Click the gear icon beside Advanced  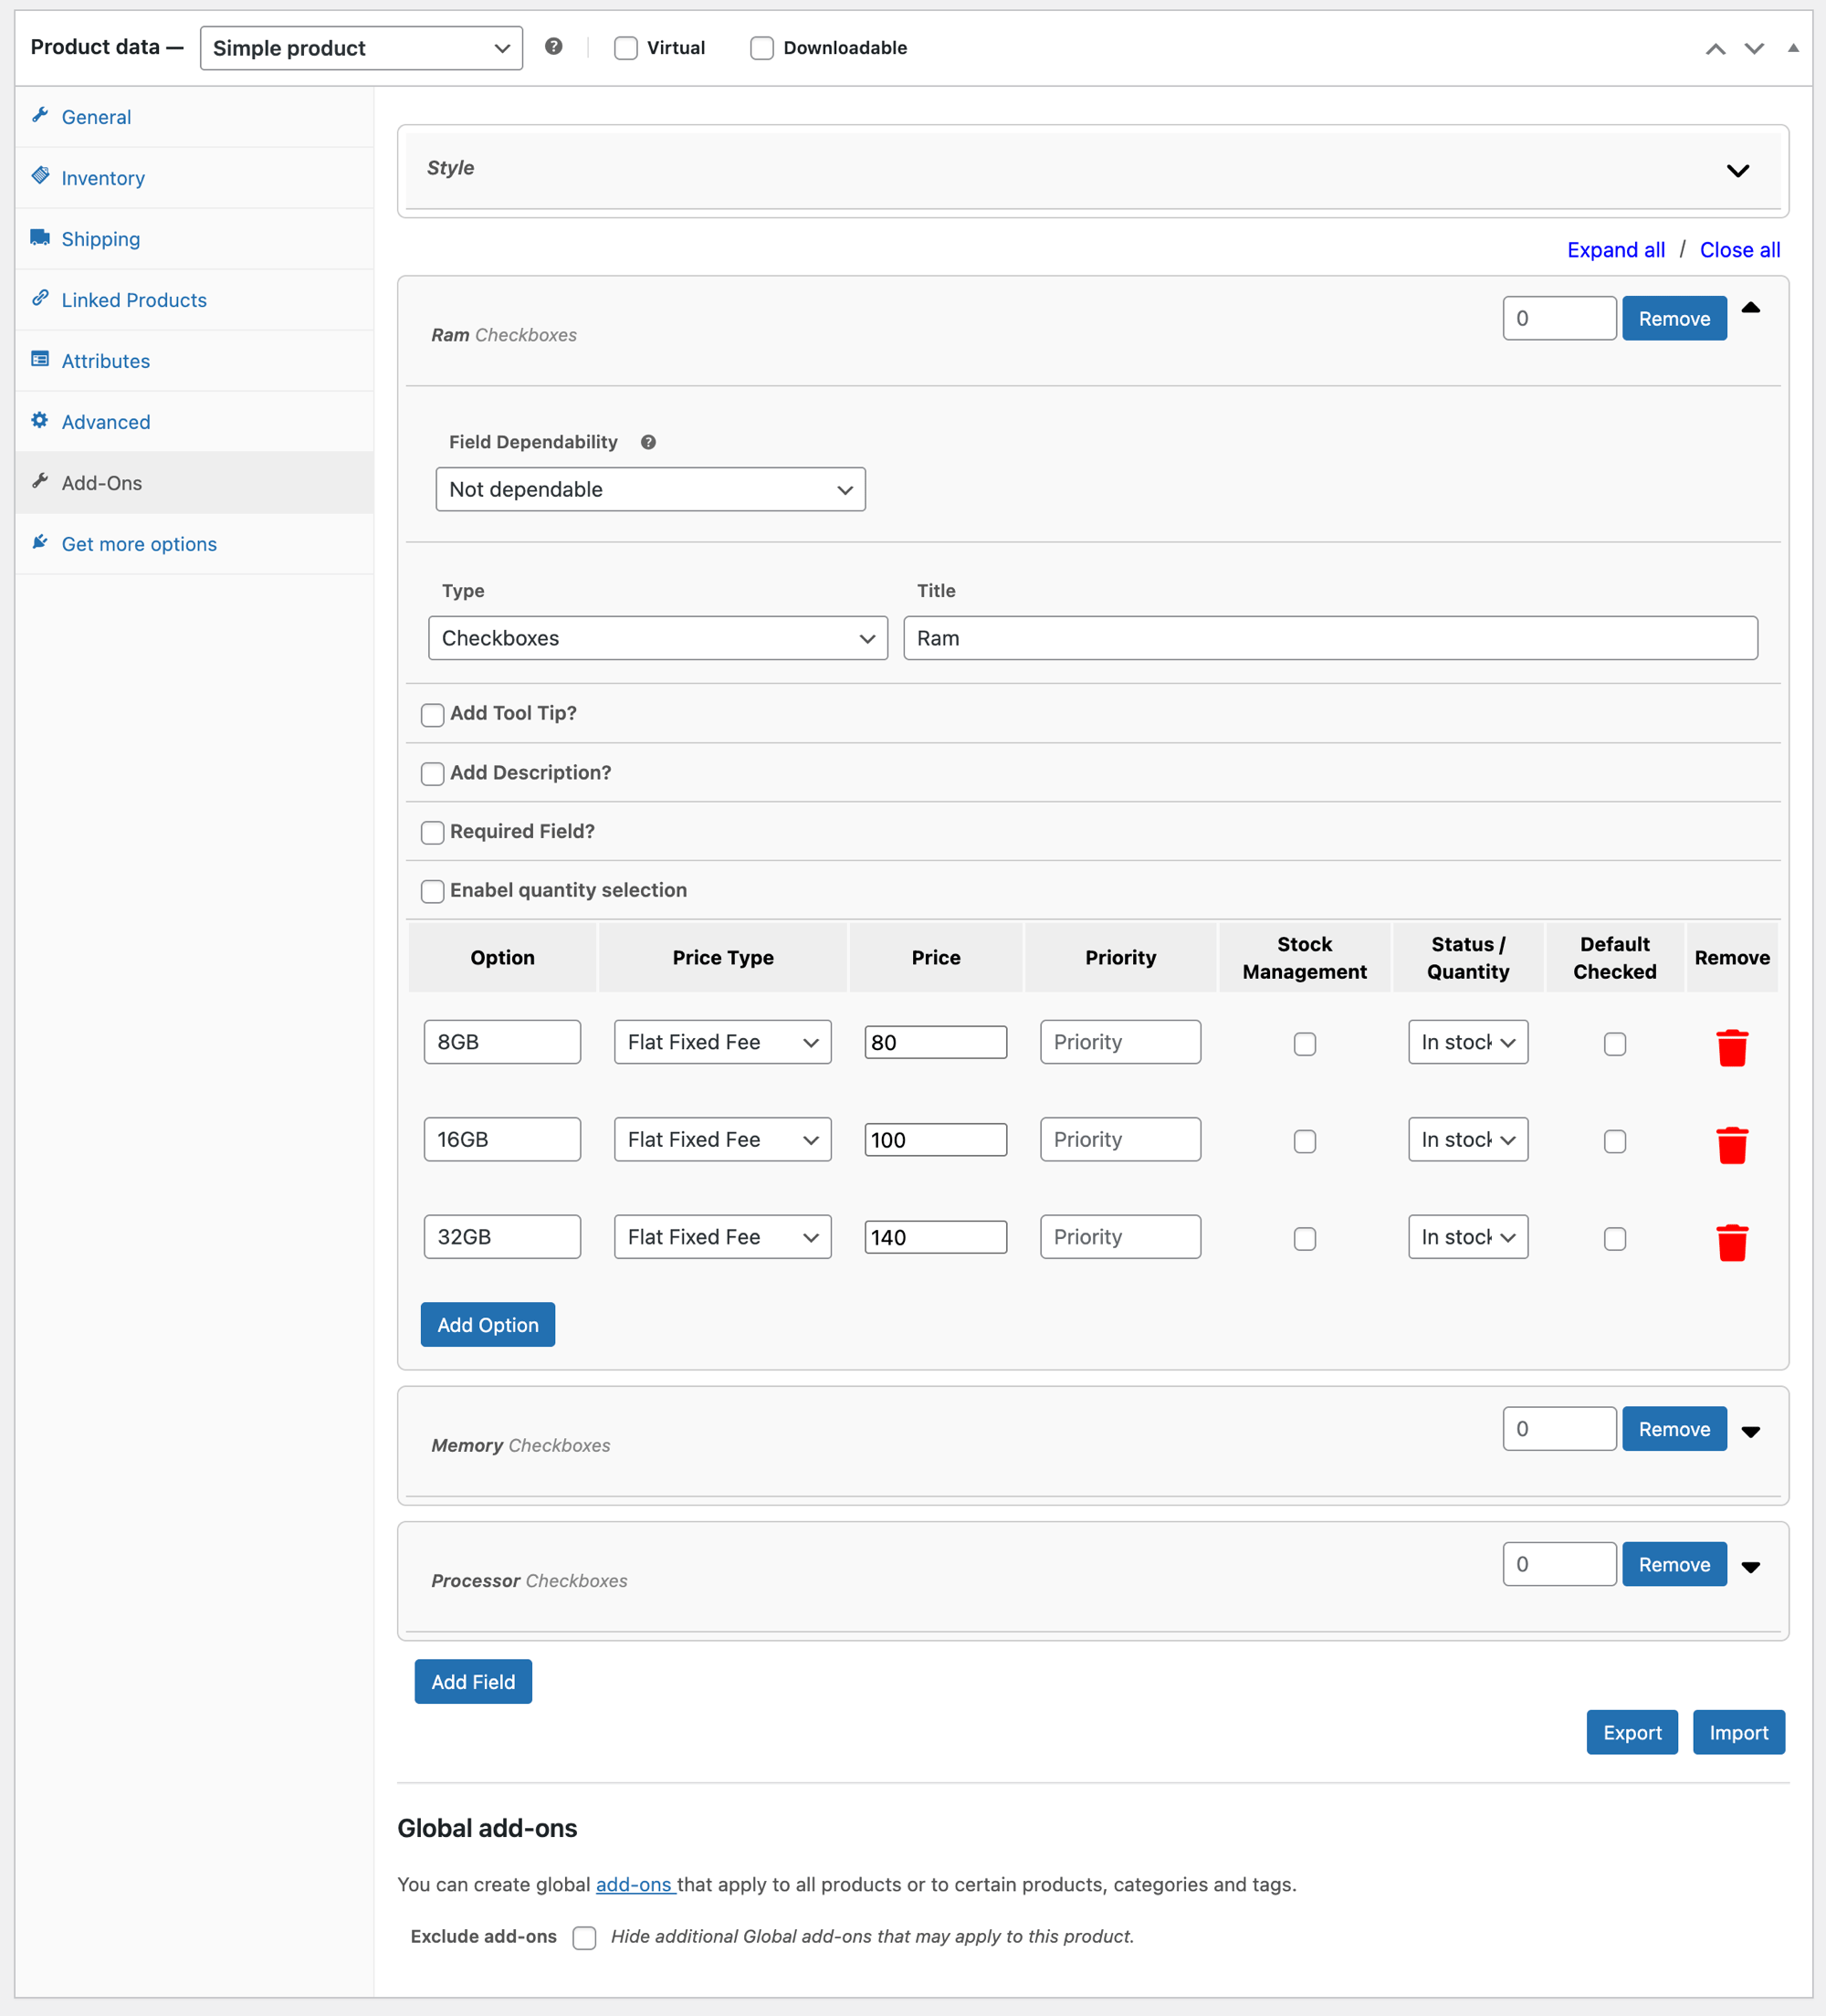[x=40, y=420]
